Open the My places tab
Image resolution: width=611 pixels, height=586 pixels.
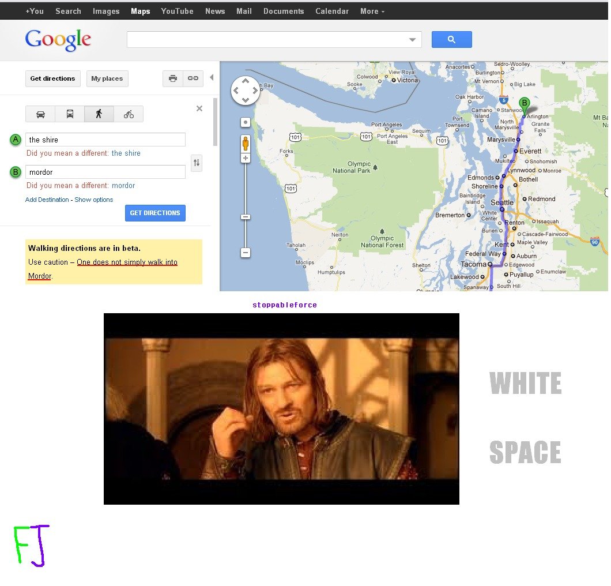107,78
